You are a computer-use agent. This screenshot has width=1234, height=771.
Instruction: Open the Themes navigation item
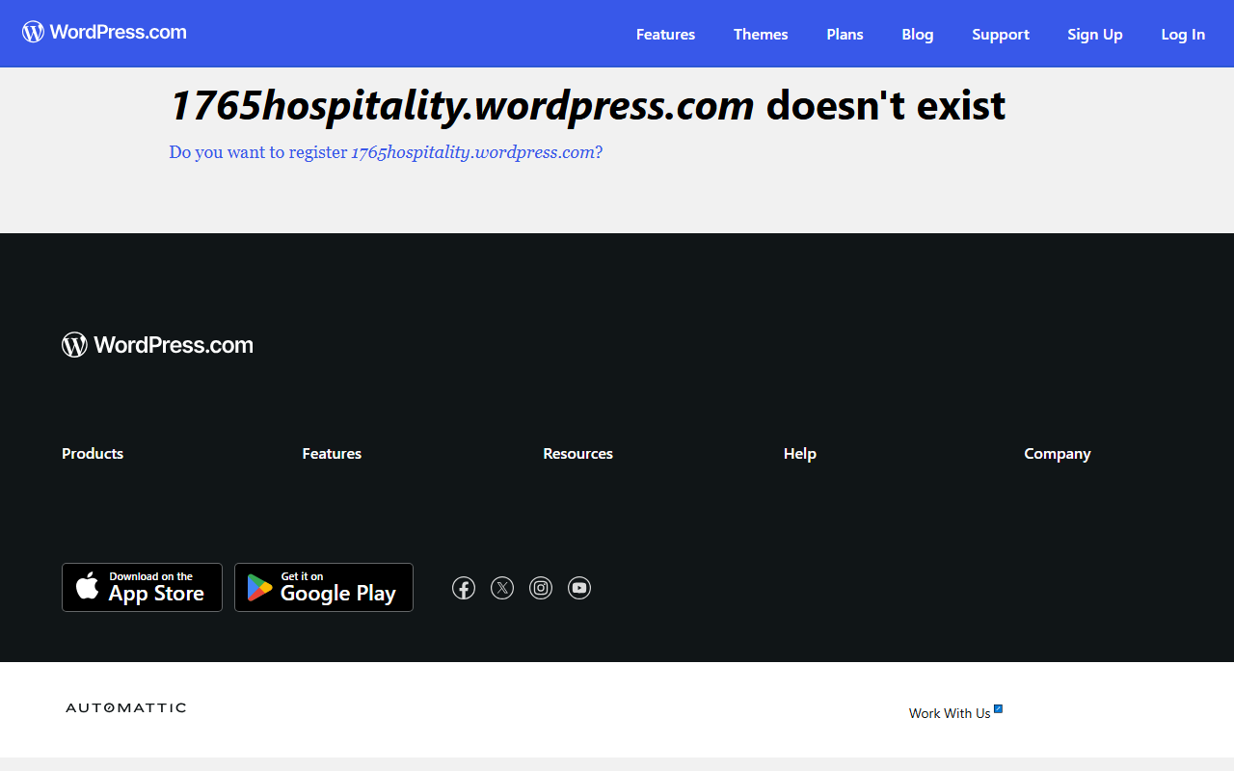click(x=761, y=34)
